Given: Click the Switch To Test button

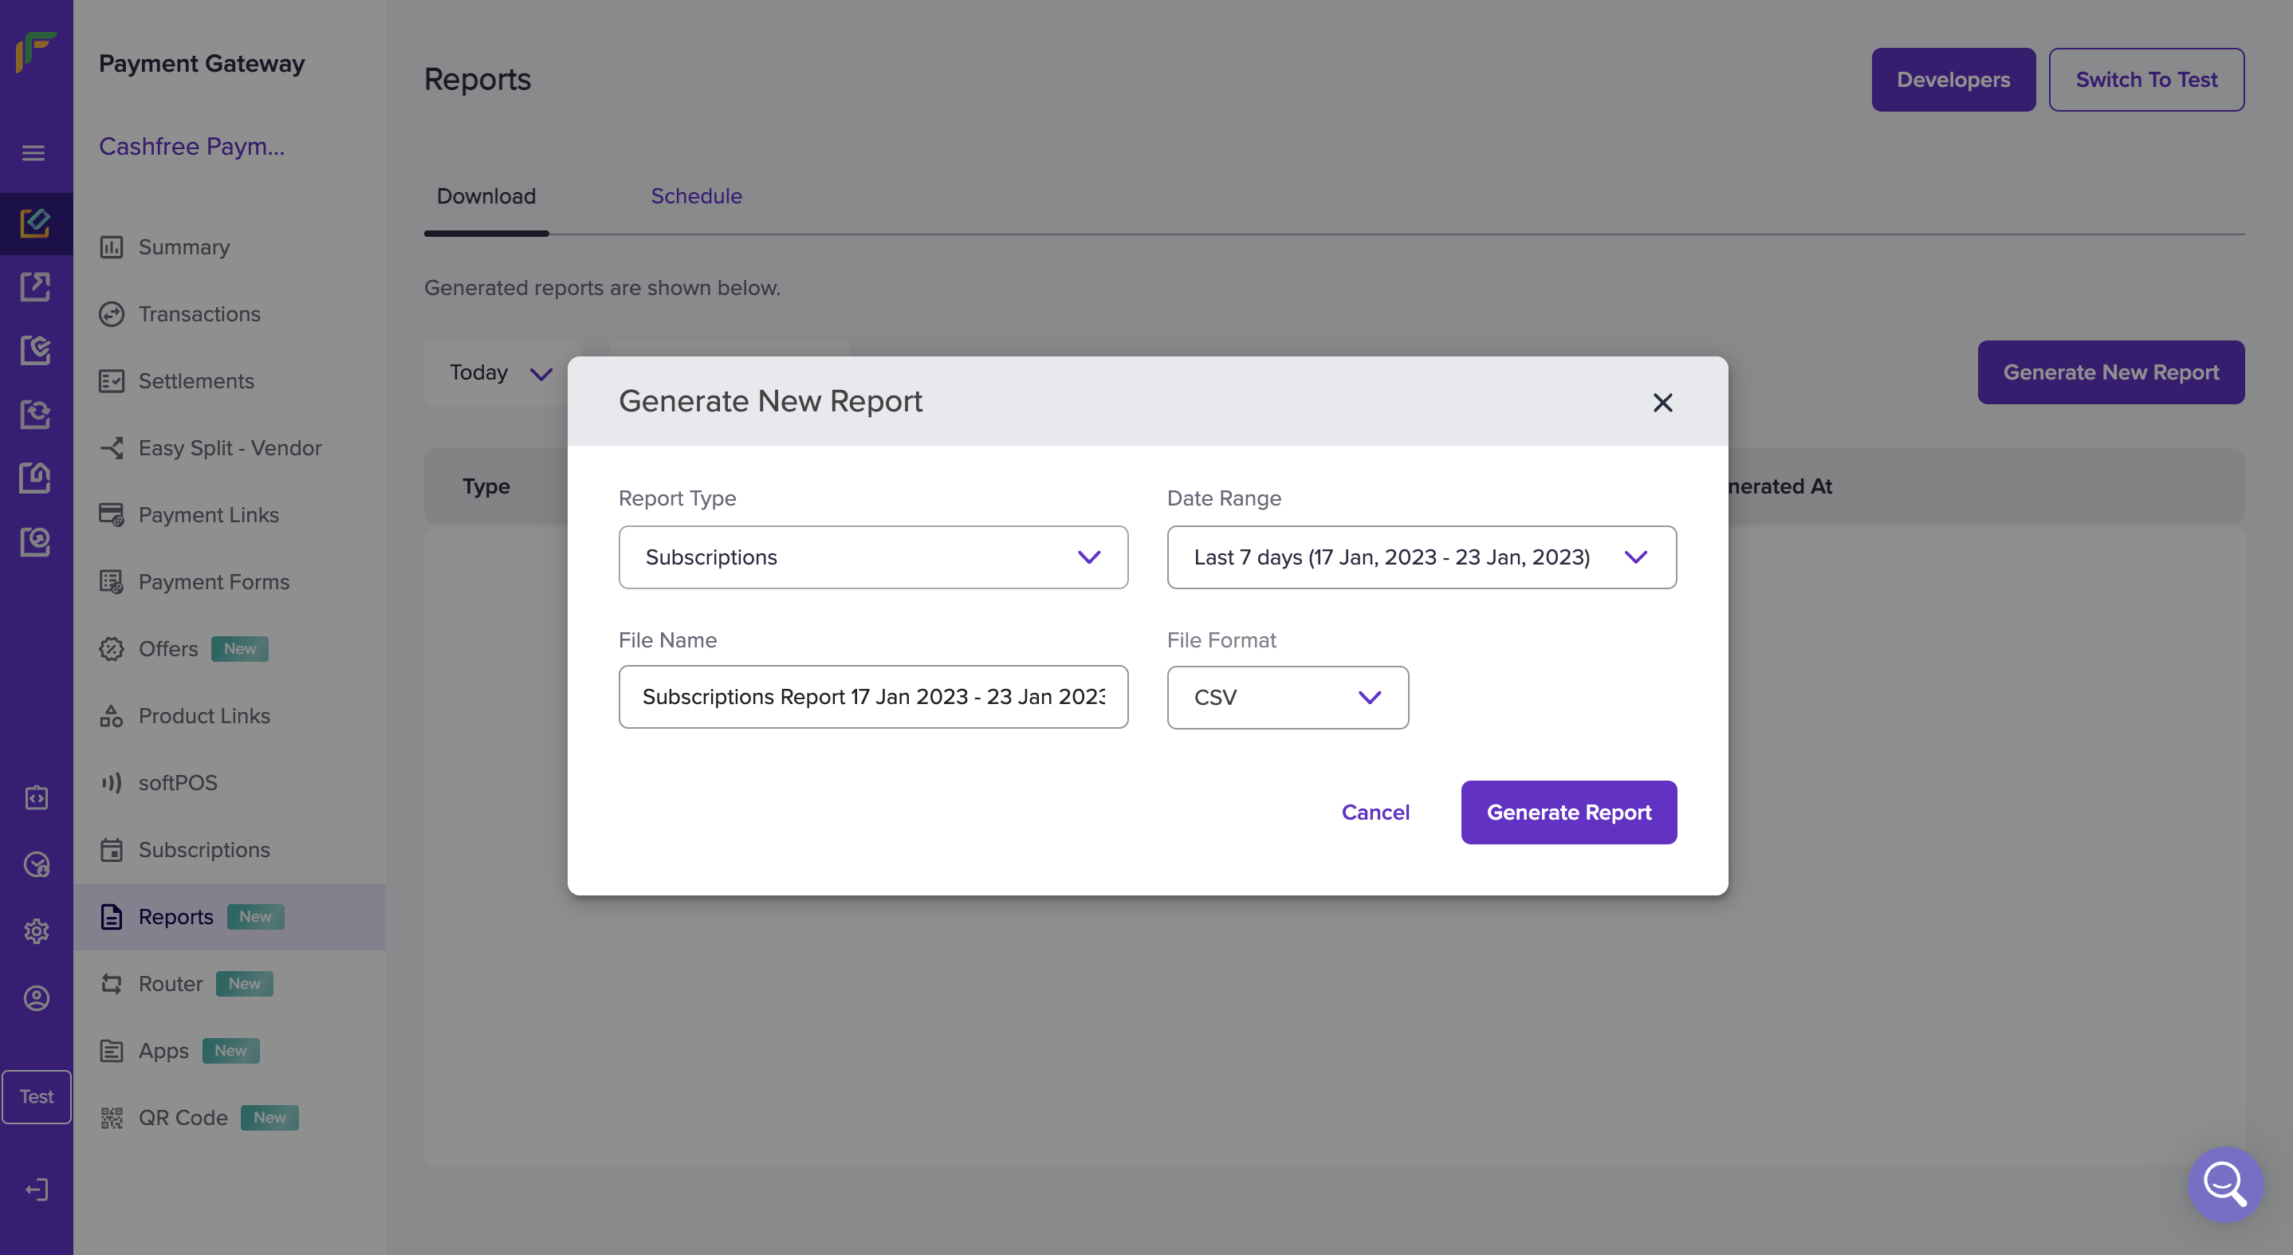Looking at the screenshot, I should coord(2146,80).
